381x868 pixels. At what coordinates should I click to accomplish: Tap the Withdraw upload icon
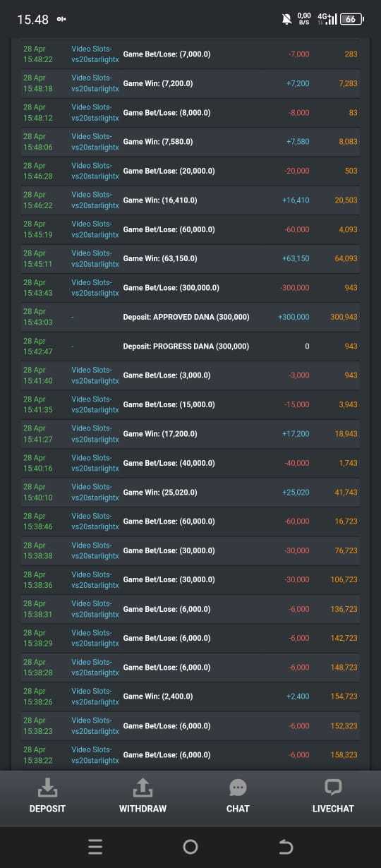143,787
